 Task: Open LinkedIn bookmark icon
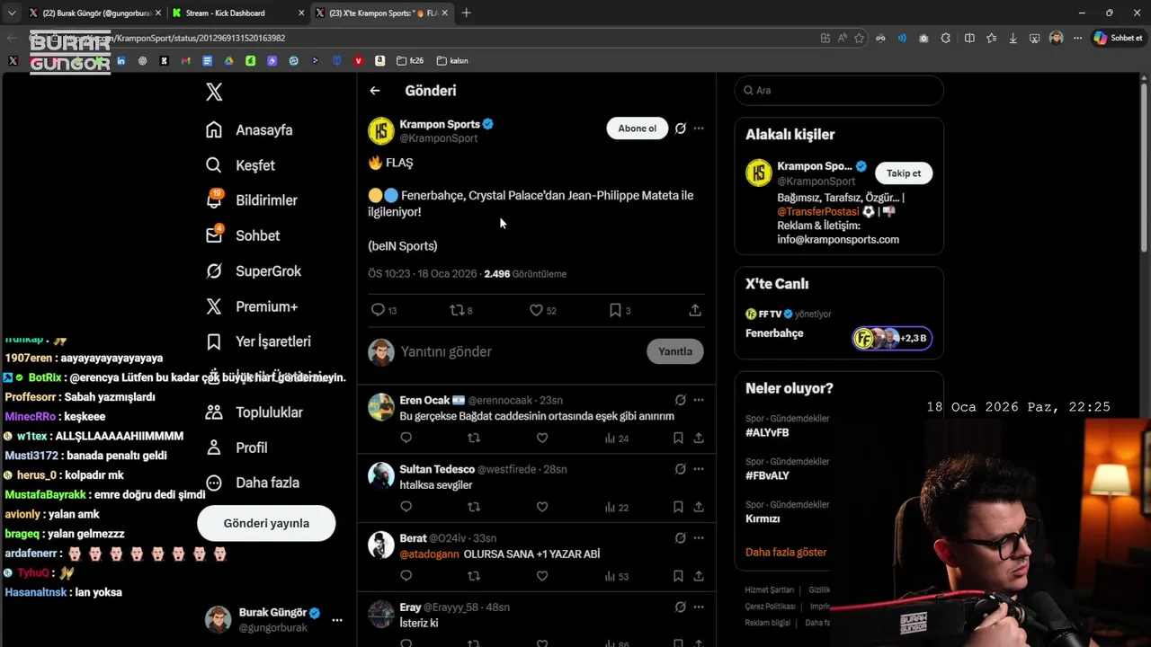tap(121, 61)
